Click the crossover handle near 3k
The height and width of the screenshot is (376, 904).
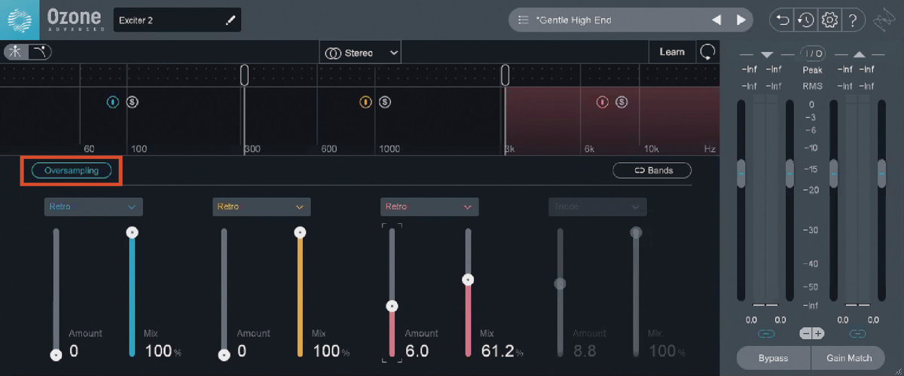(505, 75)
